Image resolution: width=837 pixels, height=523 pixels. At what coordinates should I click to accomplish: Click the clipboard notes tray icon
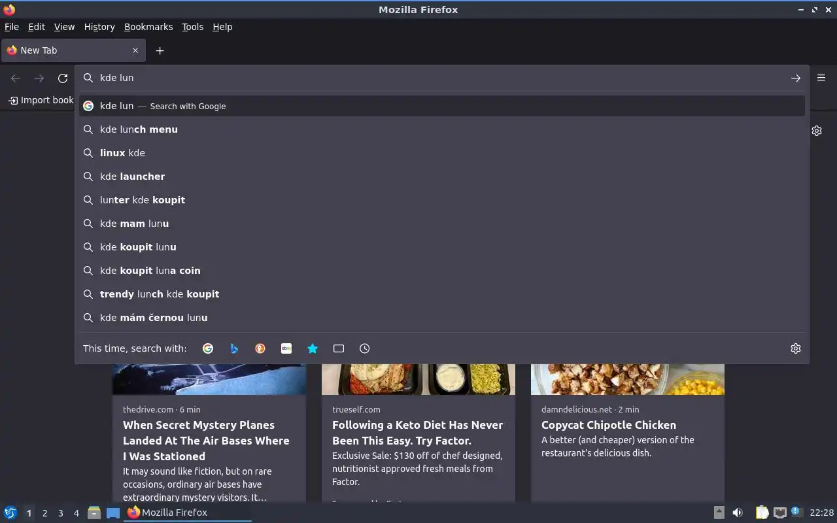pos(762,513)
